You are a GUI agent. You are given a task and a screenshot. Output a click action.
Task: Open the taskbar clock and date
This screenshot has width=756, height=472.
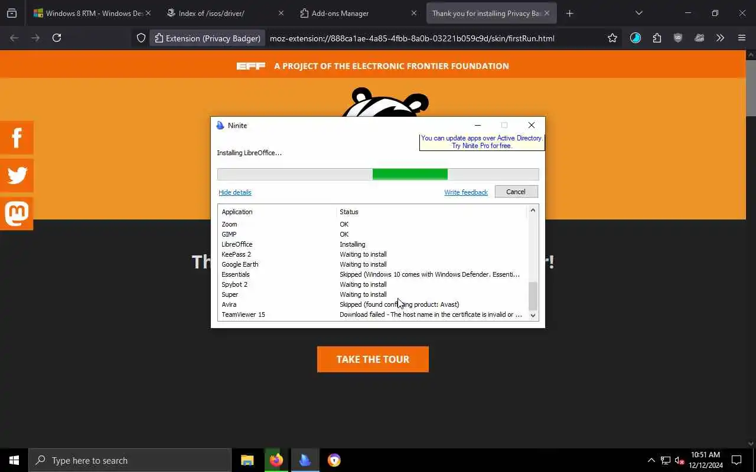[x=705, y=460]
